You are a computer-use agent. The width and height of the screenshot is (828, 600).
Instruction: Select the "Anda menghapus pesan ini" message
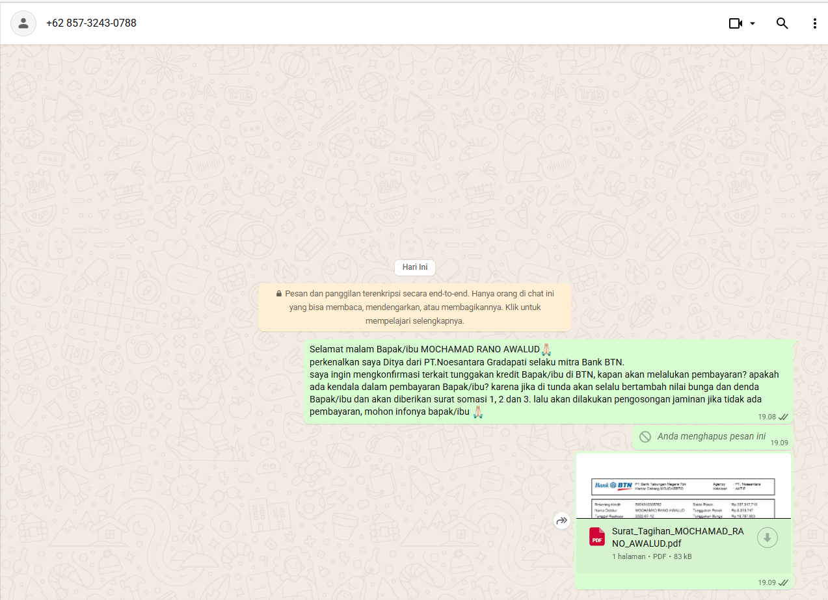[x=711, y=436]
